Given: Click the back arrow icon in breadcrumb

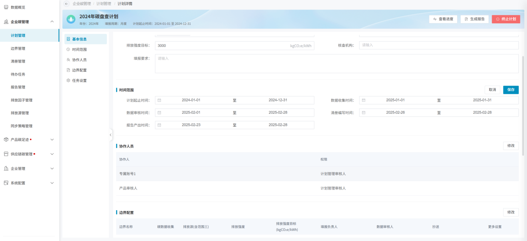Looking at the screenshot, I should coord(66,4).
